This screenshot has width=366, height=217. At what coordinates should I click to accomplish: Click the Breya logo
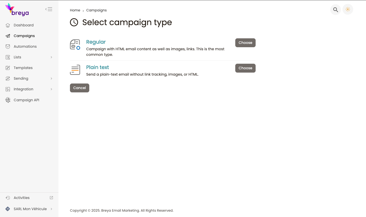pyautogui.click(x=17, y=10)
